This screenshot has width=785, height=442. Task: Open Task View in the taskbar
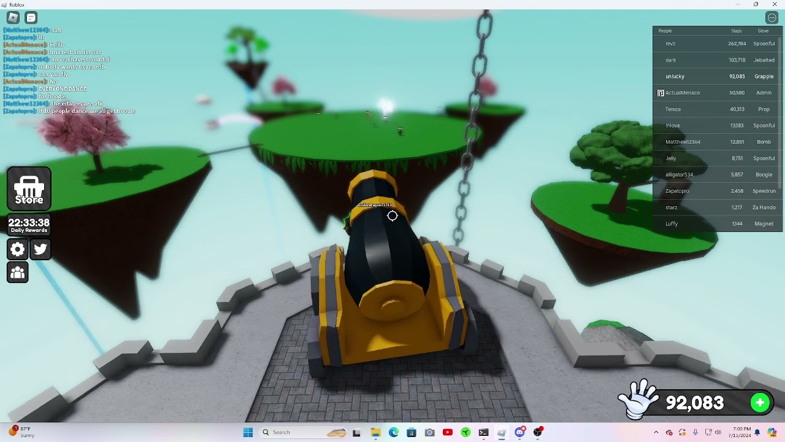click(x=356, y=432)
